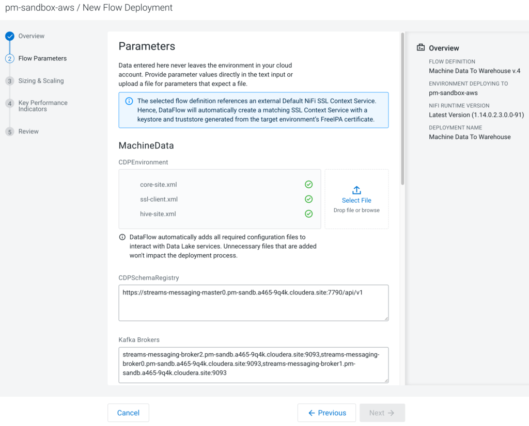The width and height of the screenshot is (529, 426).
Task: Click the info icon in blue SSL notice
Action: pos(129,101)
